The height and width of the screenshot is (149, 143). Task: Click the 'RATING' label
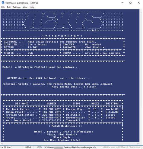click(9, 47)
